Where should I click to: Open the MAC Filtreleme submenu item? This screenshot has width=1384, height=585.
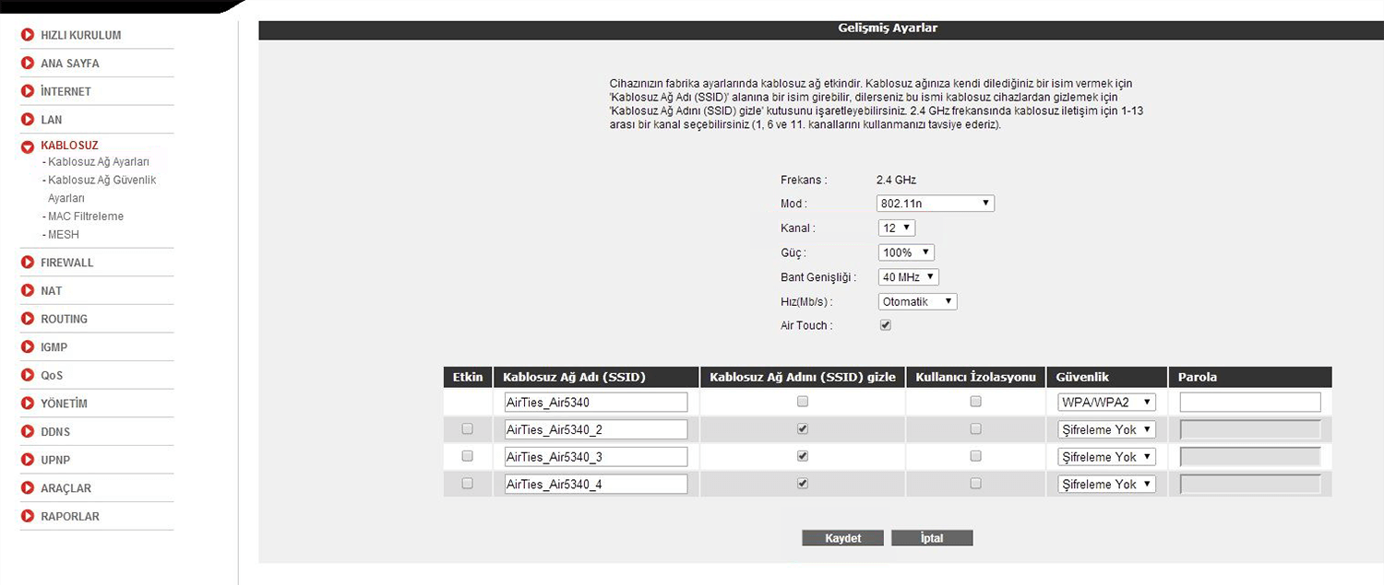click(86, 216)
